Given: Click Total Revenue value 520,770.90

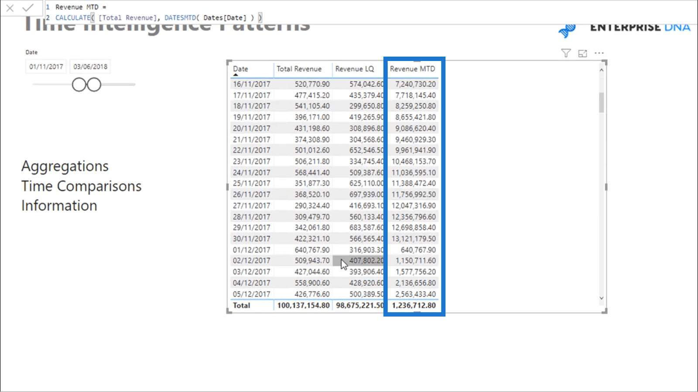Looking at the screenshot, I should pyautogui.click(x=312, y=84).
